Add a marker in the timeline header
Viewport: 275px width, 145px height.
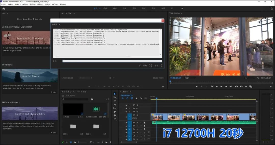coord(136,98)
